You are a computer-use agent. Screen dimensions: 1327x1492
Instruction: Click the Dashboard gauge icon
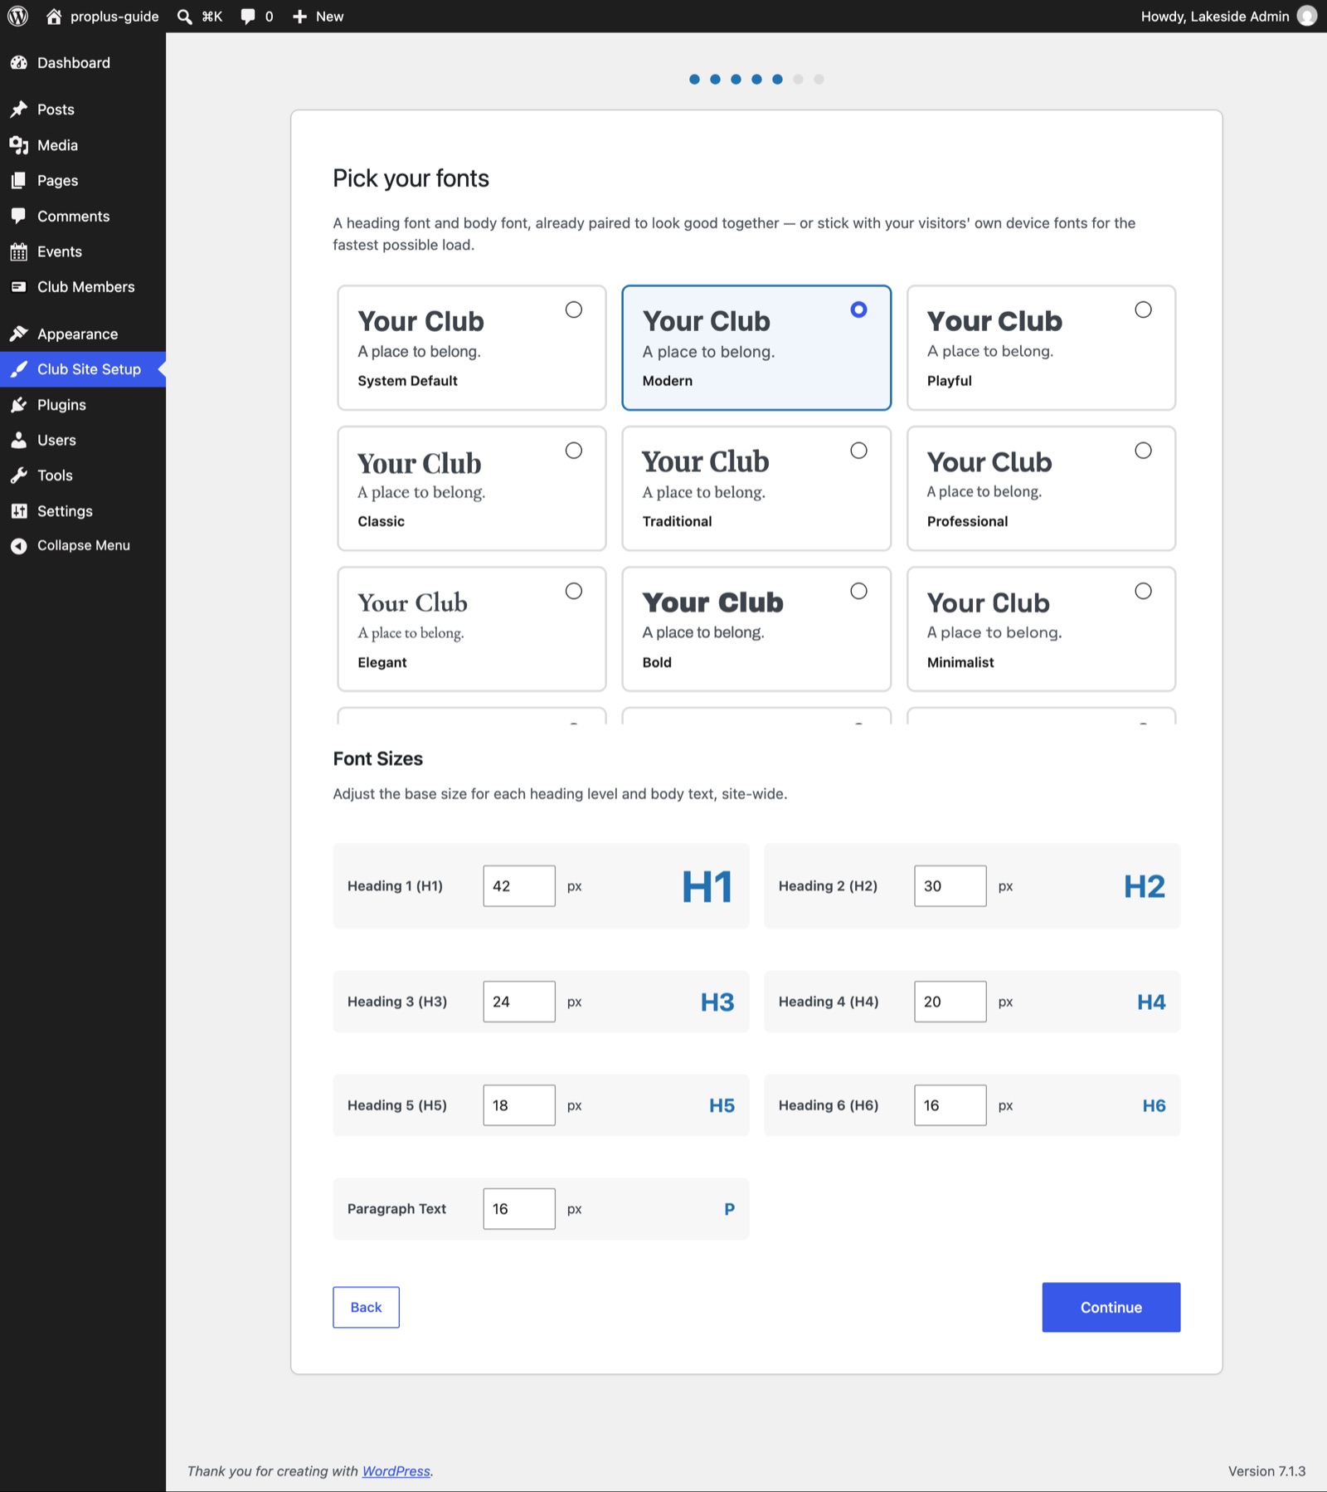coord(18,62)
